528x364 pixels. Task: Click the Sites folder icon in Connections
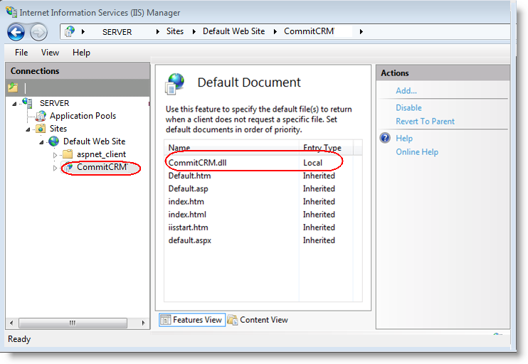coord(41,129)
